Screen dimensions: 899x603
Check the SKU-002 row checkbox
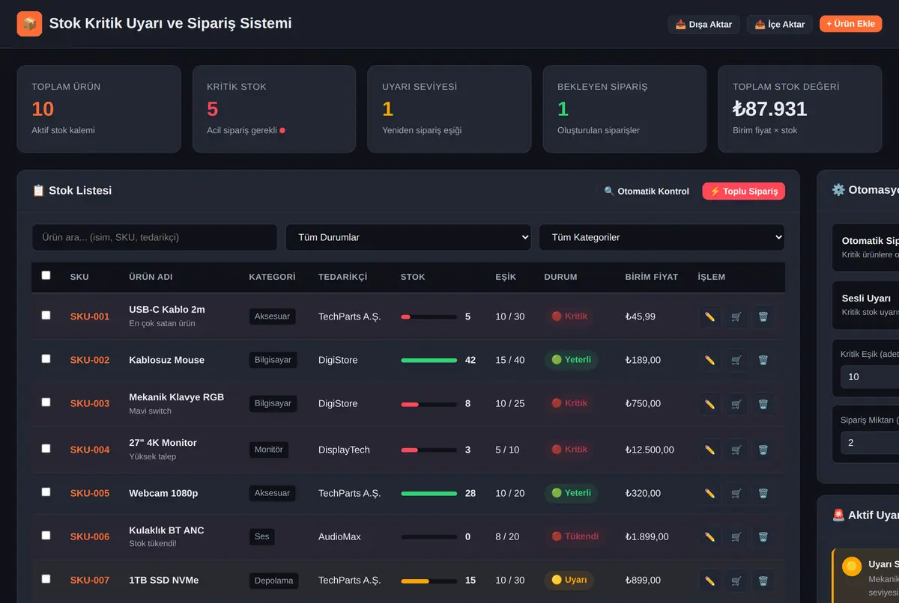click(x=46, y=358)
